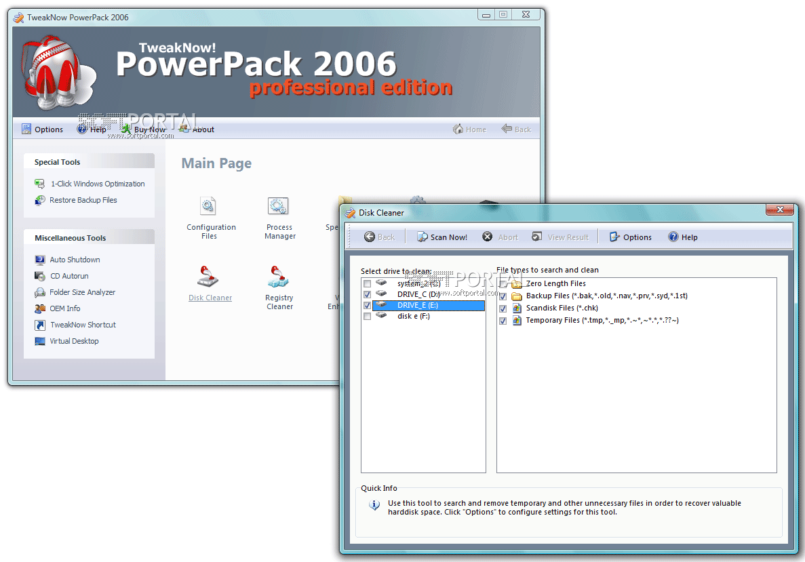Click folder icon of Backup Files type
Screen dimensions: 805x562
[x=517, y=296]
